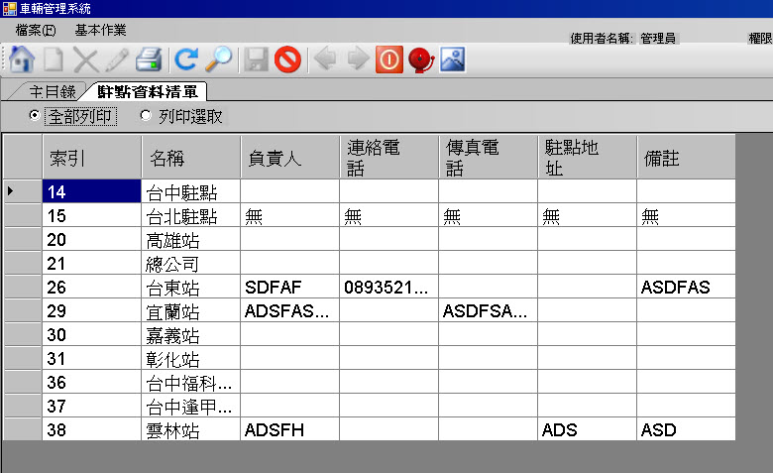Click the ASDFAS remark cell
773x473 pixels.
(686, 287)
